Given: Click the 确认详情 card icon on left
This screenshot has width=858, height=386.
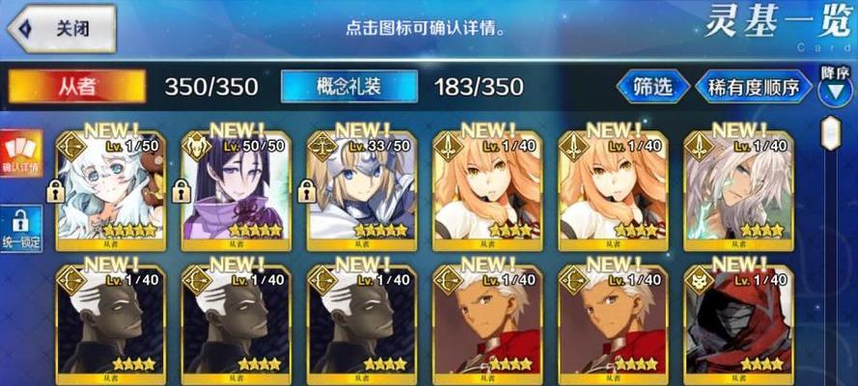Looking at the screenshot, I should coord(21,153).
